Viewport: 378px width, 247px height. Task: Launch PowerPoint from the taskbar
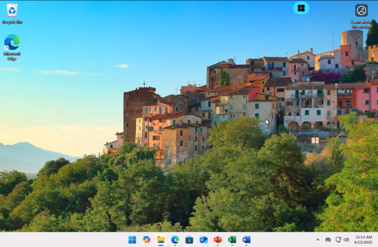tap(218, 240)
